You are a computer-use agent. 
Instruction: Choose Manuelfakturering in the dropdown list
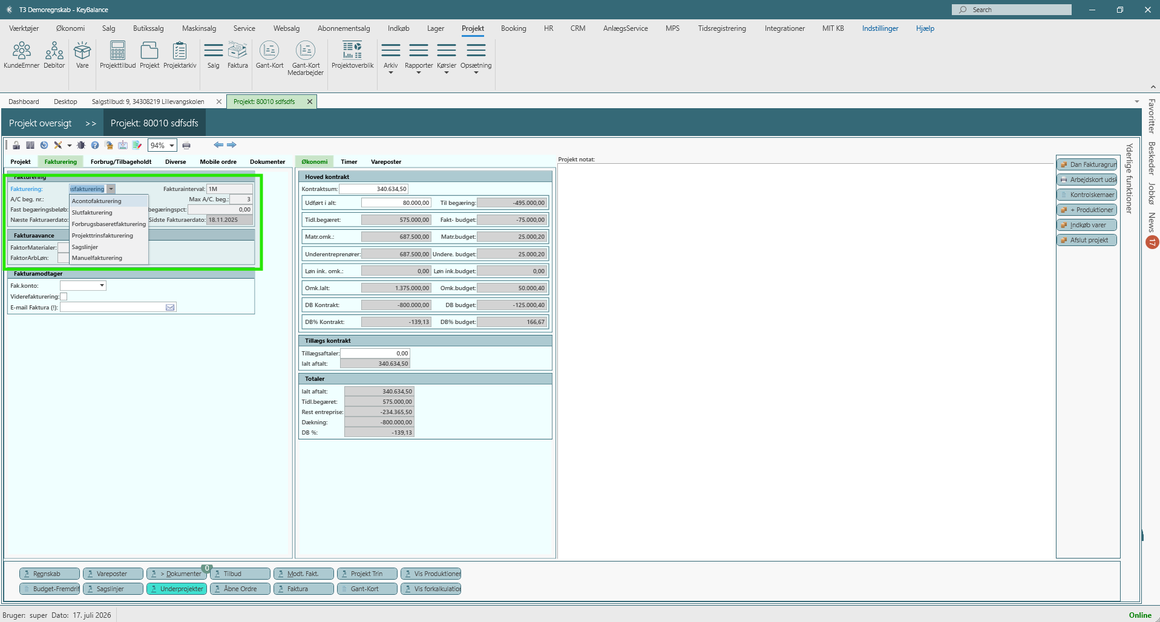click(97, 258)
